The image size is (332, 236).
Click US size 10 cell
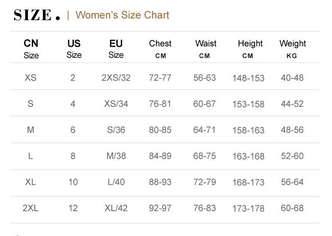[73, 182]
